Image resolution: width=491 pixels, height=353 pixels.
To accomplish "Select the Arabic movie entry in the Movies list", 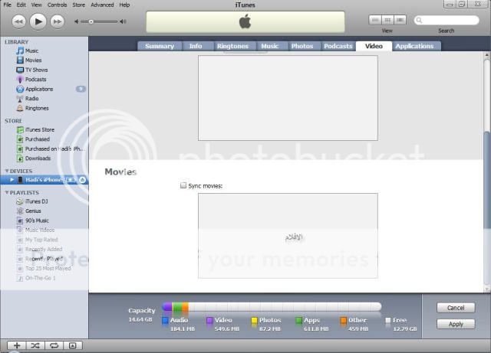I will point(295,237).
